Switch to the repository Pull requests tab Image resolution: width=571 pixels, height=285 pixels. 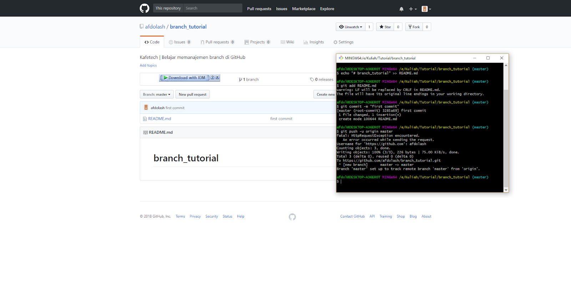[217, 42]
